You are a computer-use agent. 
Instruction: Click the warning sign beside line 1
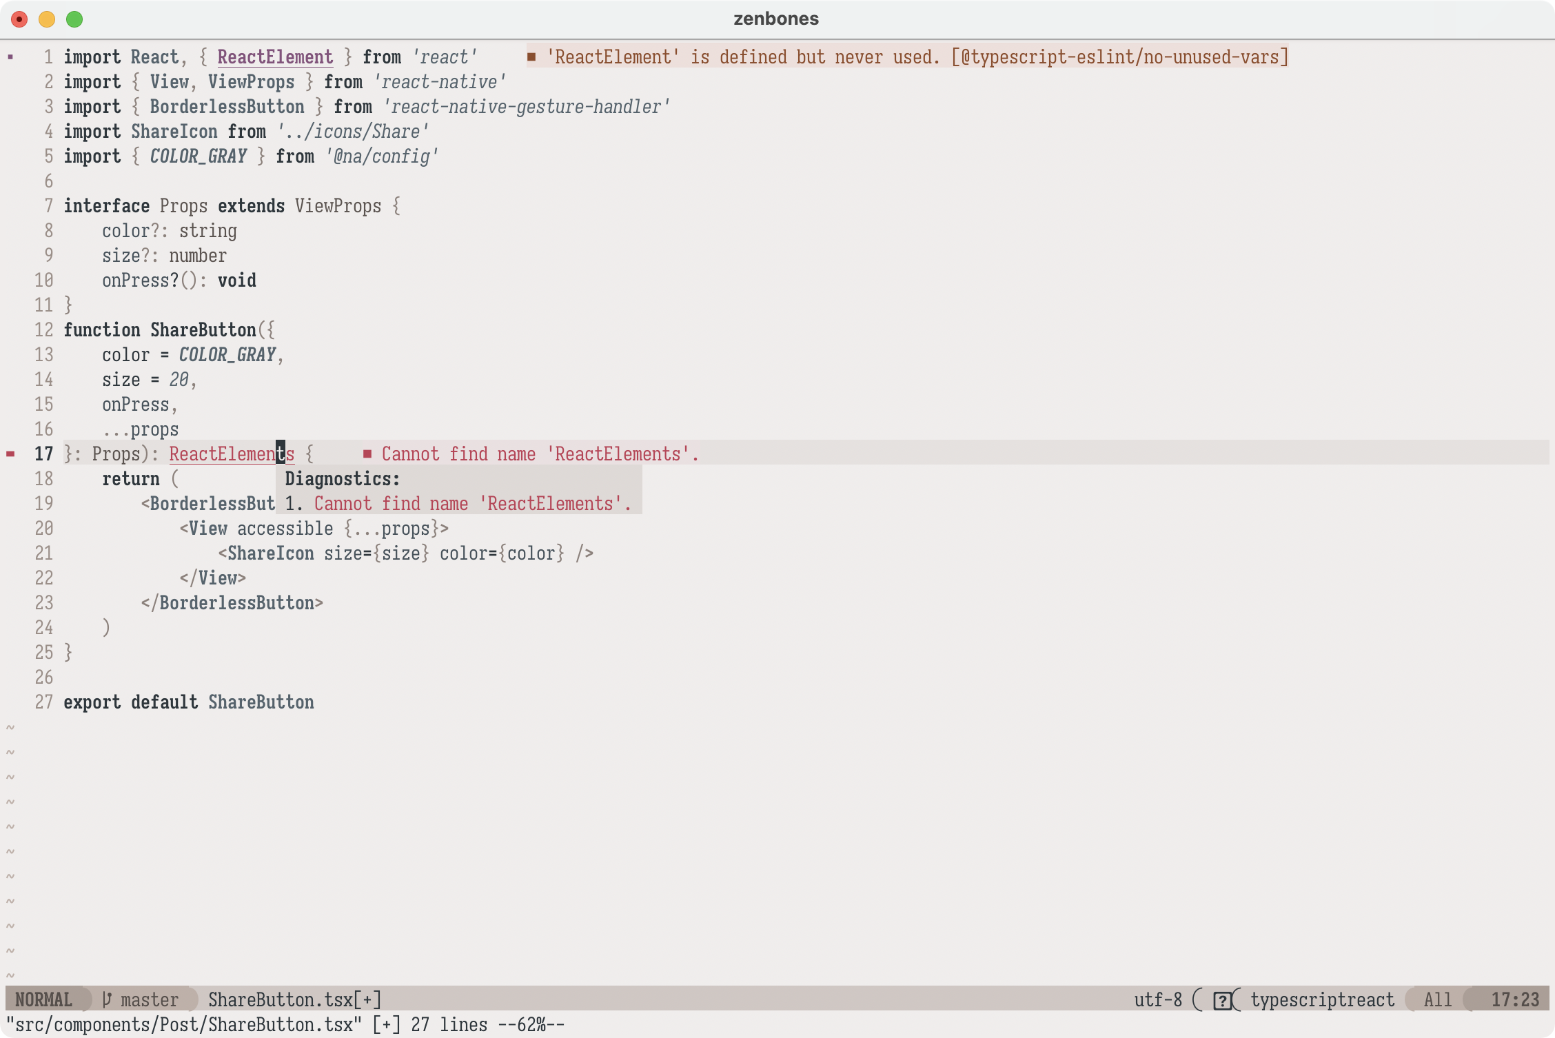pos(10,57)
